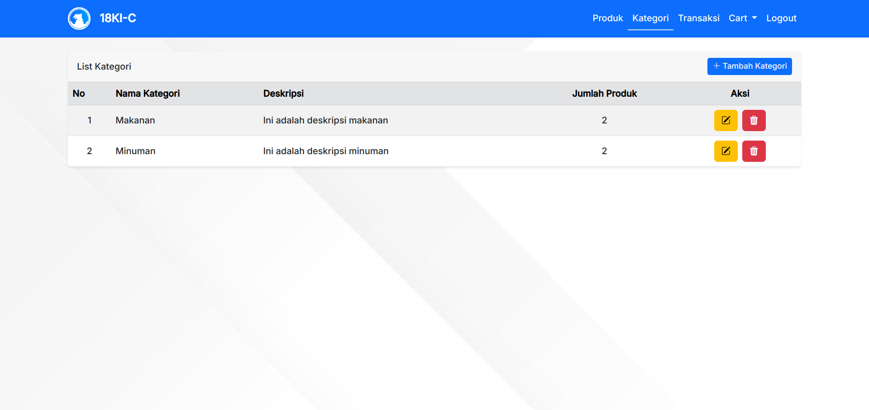Expand the Cart dropdown caret
This screenshot has width=869, height=410.
pyautogui.click(x=754, y=18)
